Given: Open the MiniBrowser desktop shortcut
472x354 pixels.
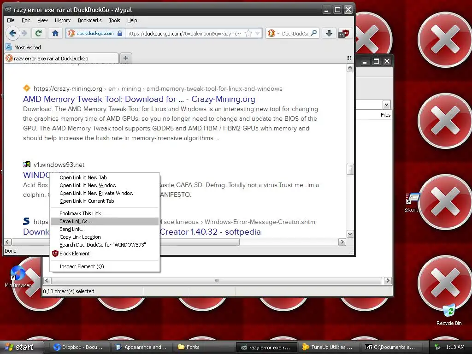Looking at the screenshot, I should (x=18, y=277).
